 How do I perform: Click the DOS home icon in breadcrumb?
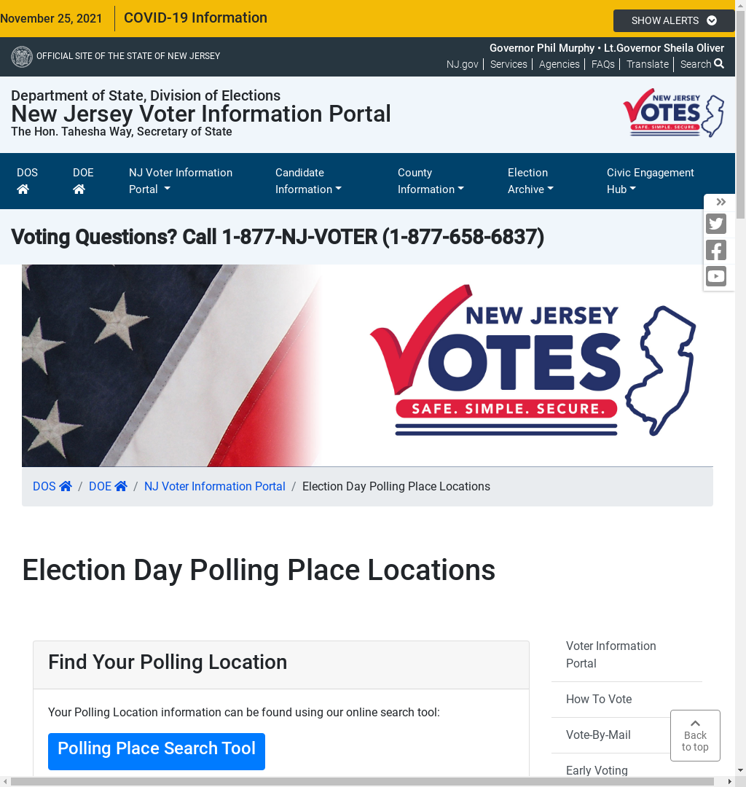point(66,485)
